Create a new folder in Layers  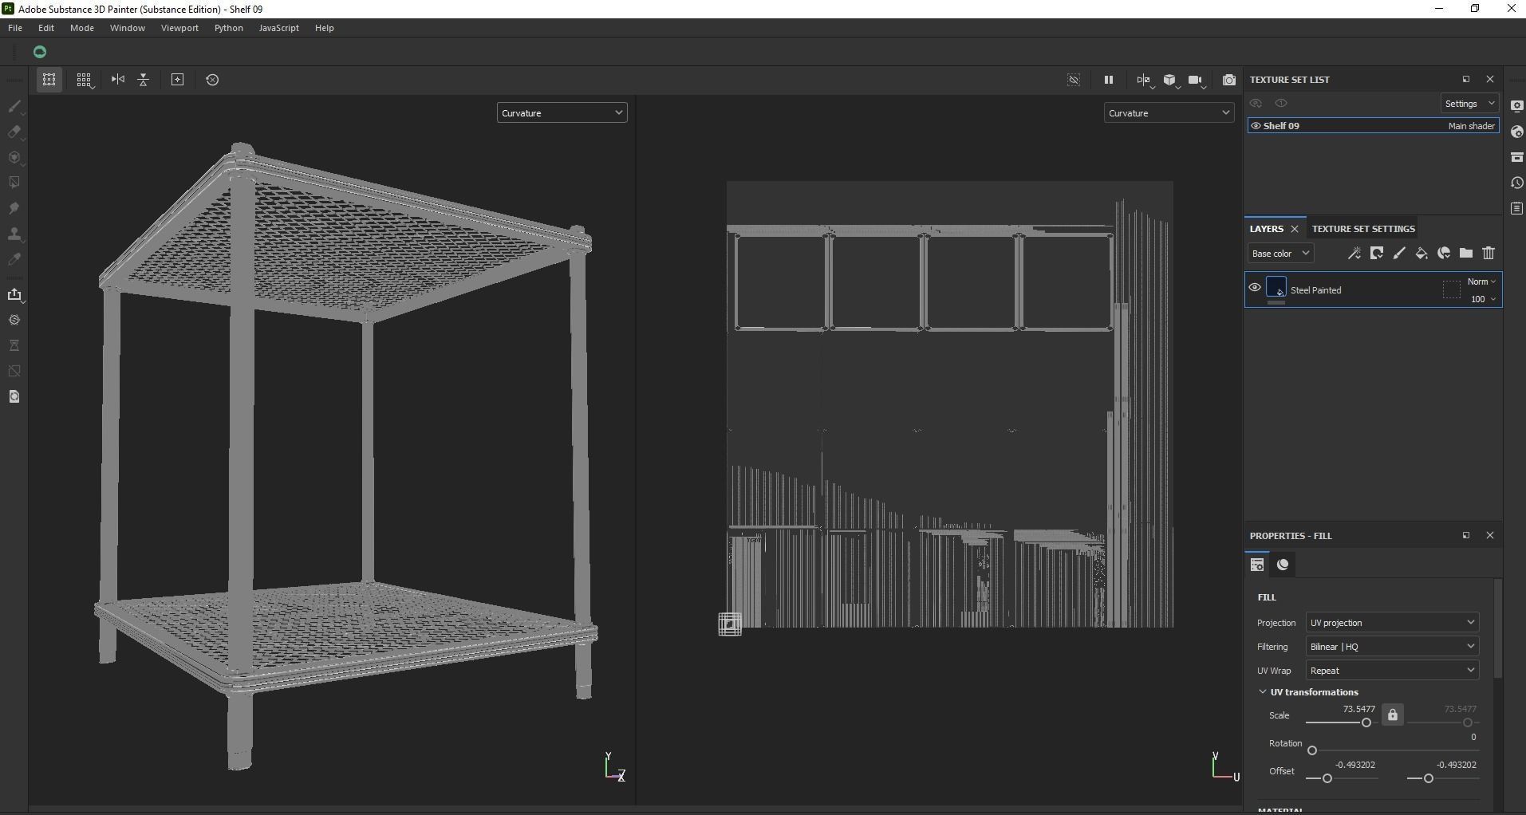tap(1466, 254)
